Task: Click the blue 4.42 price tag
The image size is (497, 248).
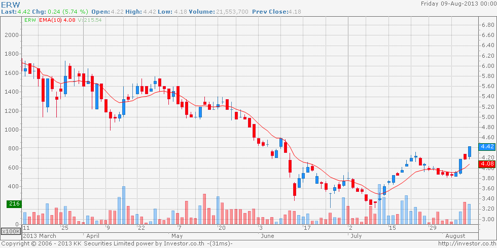Action: click(487, 146)
